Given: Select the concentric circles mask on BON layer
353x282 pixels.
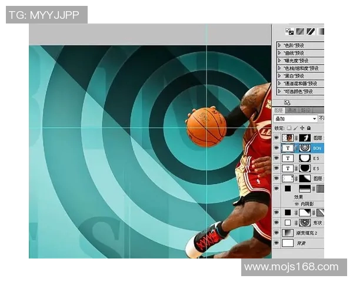Looking at the screenshot, I should click(x=305, y=148).
